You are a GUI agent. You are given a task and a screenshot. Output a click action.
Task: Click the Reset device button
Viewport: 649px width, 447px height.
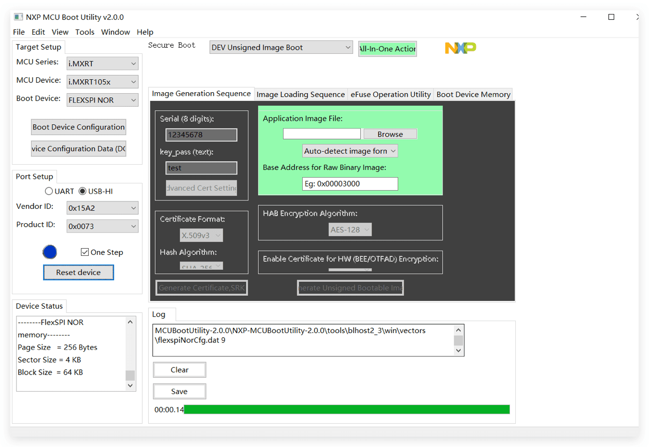point(78,272)
